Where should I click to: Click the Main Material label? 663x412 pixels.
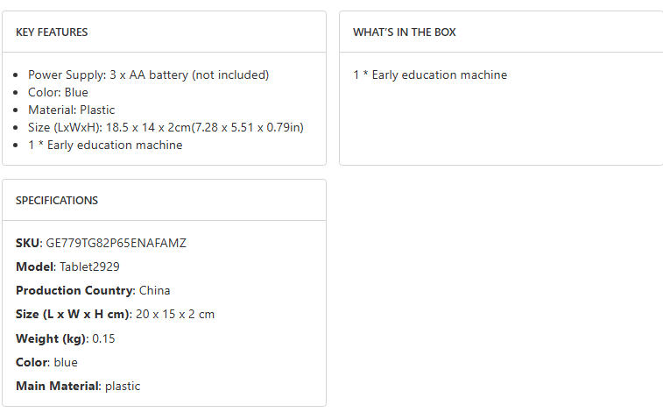57,386
